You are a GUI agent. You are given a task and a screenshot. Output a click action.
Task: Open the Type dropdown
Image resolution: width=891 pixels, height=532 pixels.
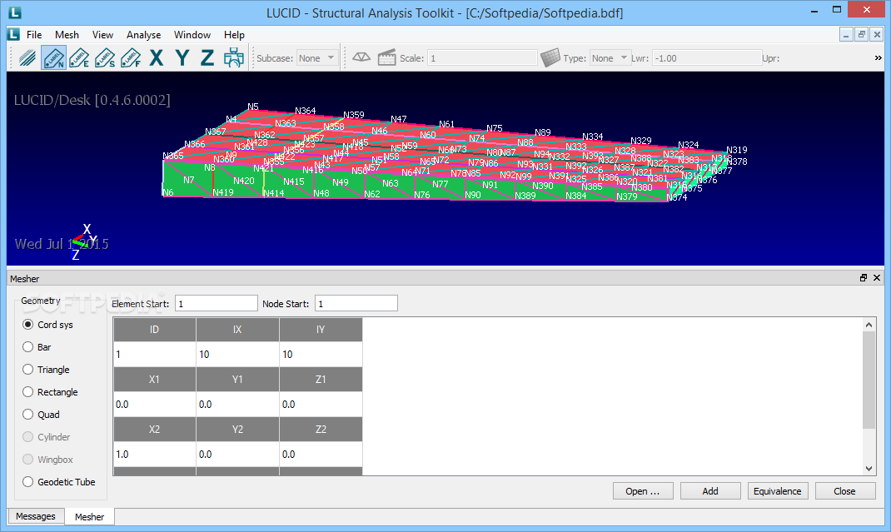[x=610, y=58]
